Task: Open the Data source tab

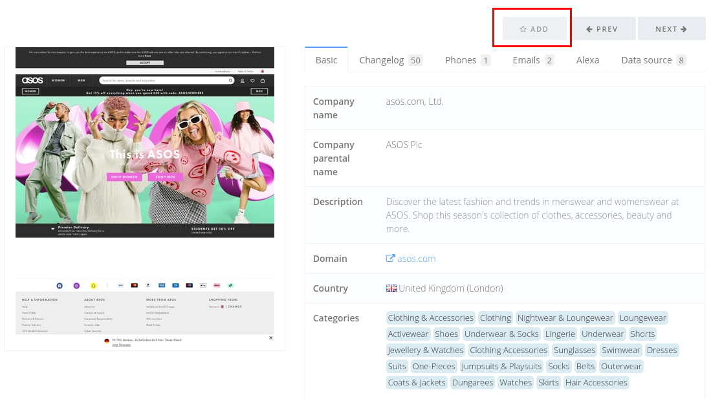Action: pyautogui.click(x=653, y=60)
